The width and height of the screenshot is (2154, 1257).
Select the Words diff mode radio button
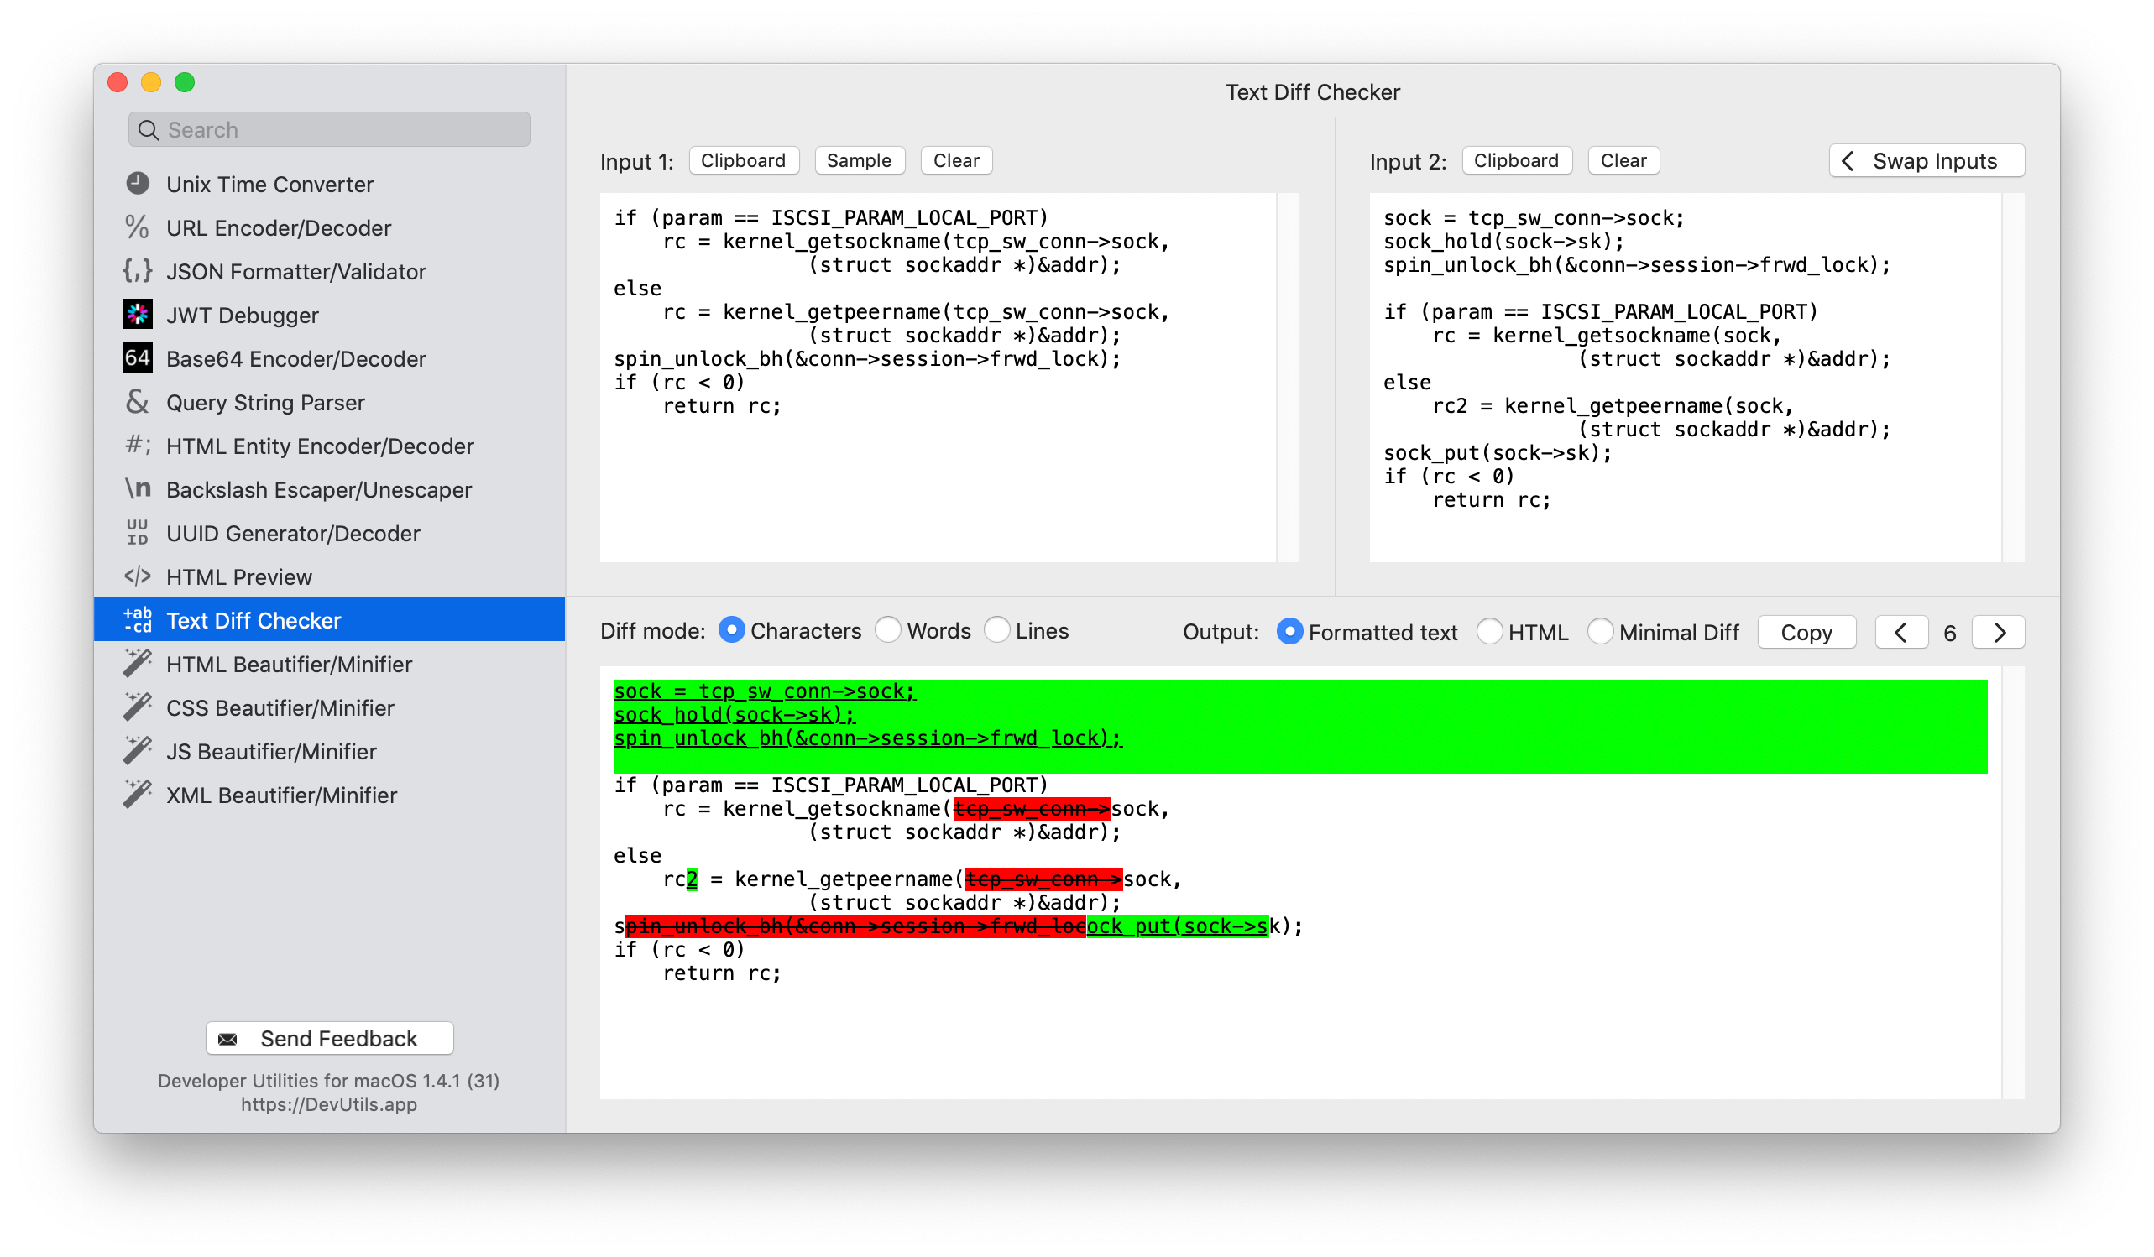[886, 630]
